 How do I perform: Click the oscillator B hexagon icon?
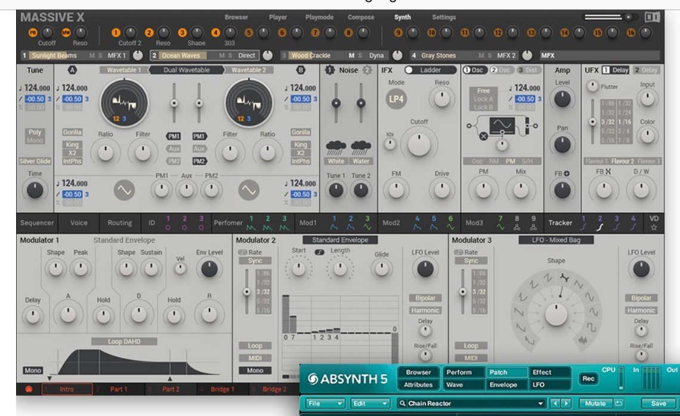coord(301,70)
